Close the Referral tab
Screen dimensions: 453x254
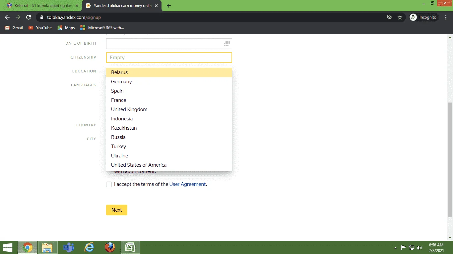(x=77, y=6)
